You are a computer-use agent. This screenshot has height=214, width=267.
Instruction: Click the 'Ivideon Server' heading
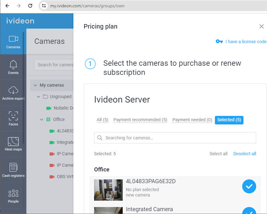click(x=122, y=99)
